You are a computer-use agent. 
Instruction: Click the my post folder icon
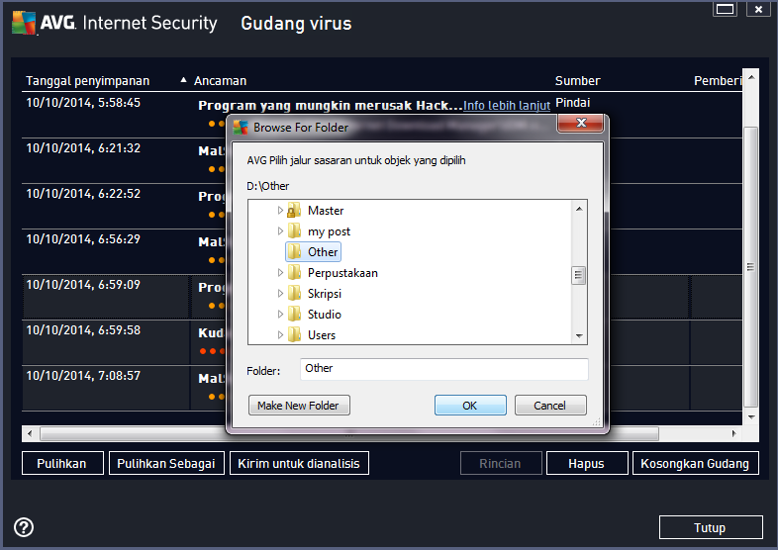[x=294, y=231]
